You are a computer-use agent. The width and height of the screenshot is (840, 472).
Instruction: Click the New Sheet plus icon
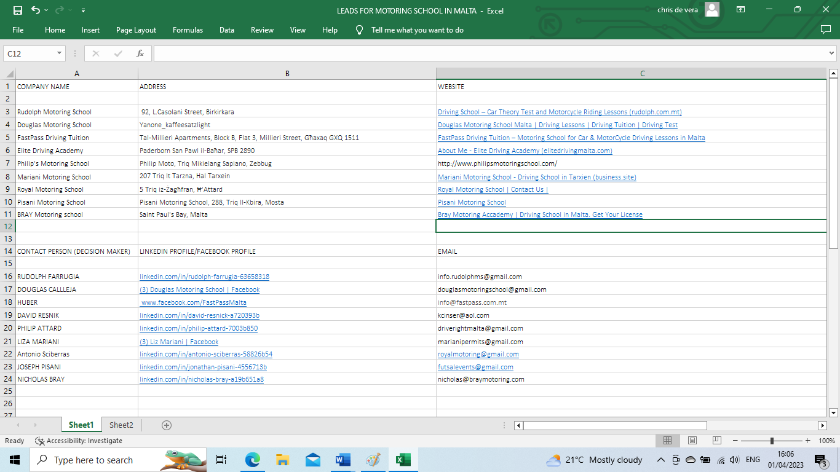point(166,425)
